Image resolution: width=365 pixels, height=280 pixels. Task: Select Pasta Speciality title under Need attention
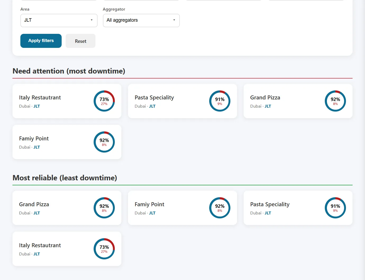point(154,98)
